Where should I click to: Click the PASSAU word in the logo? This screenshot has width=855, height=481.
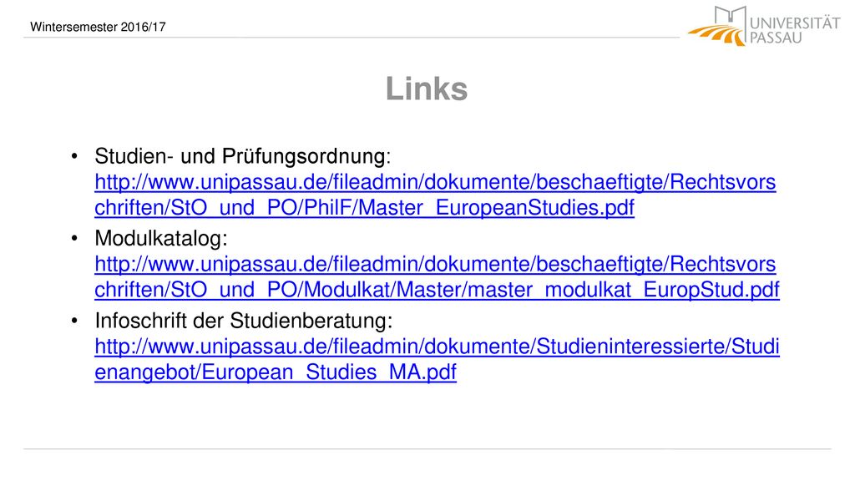click(x=776, y=38)
